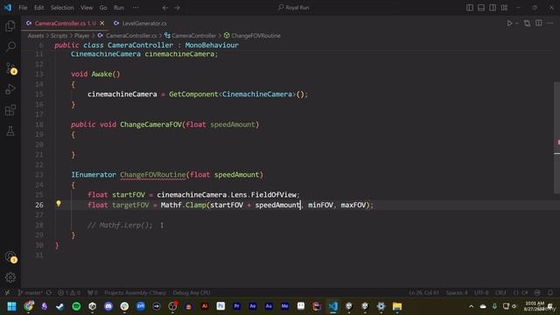Open Discord from the taskbar

[108, 306]
